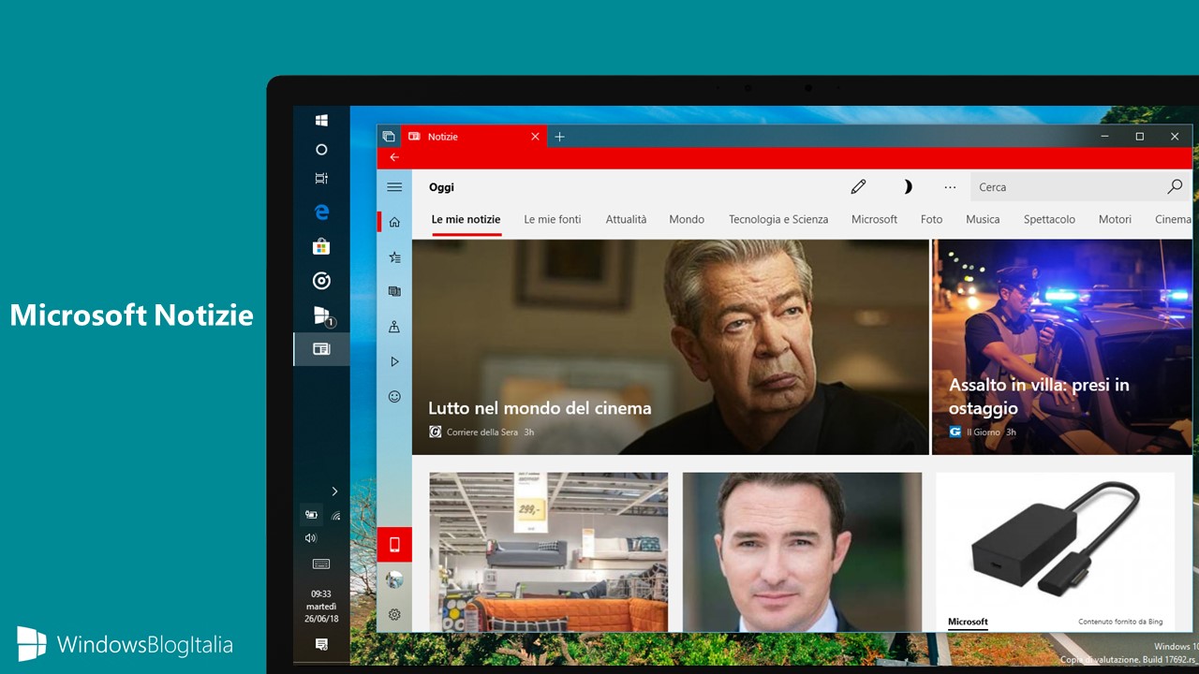The height and width of the screenshot is (674, 1199).
Task: Switch to Tecnologia e Scienza tab
Action: click(x=778, y=219)
